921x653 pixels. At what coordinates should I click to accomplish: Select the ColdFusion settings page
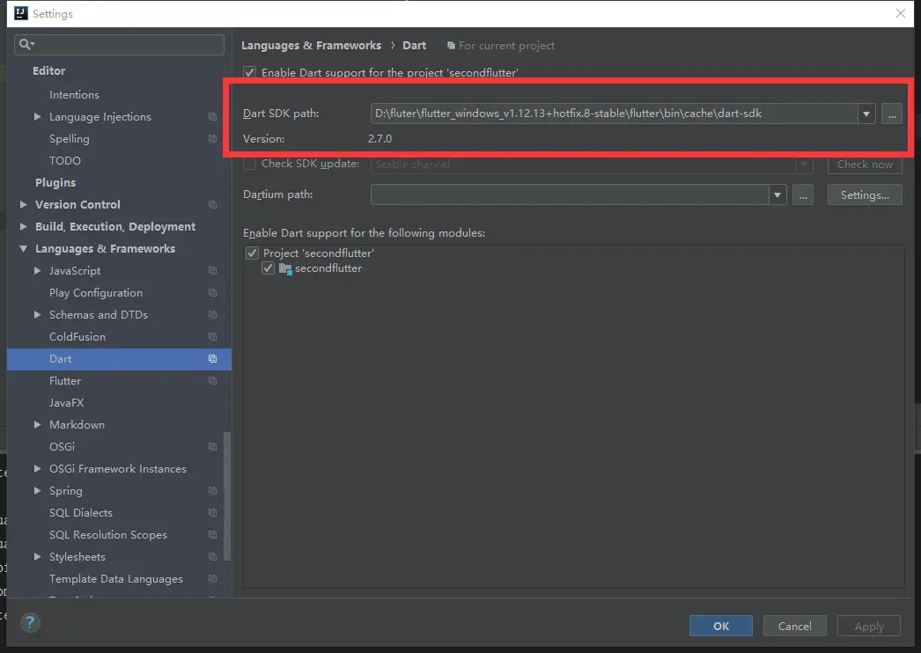[77, 336]
